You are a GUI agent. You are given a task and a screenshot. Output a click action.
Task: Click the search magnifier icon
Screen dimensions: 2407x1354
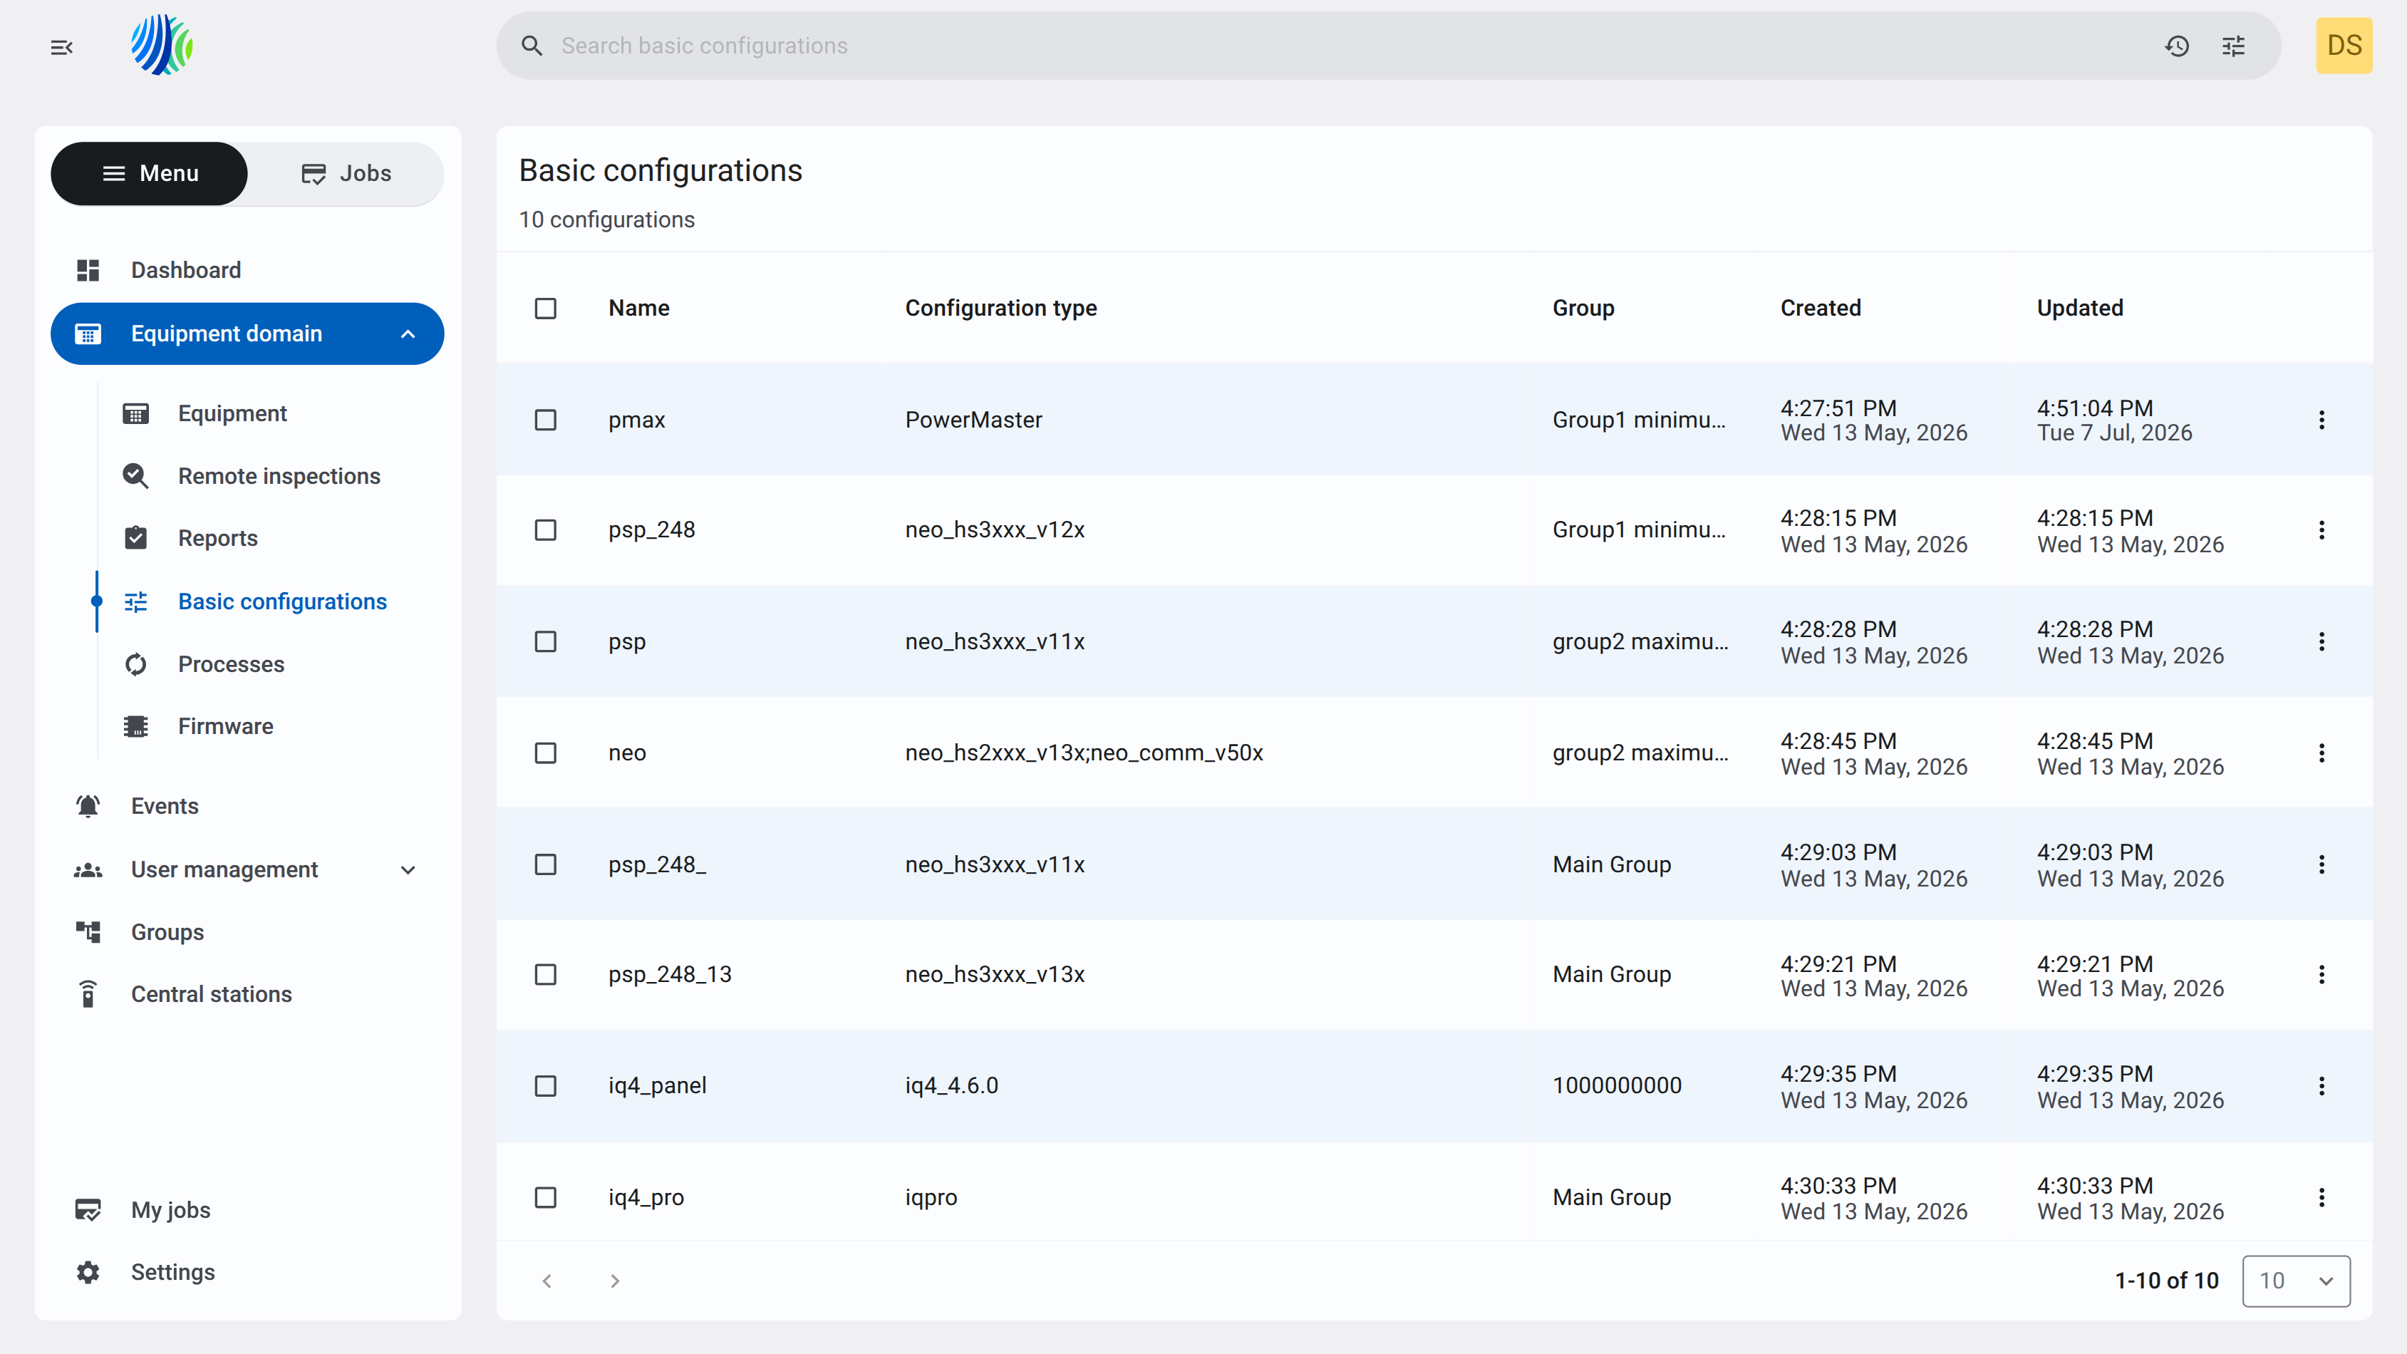pos(532,46)
